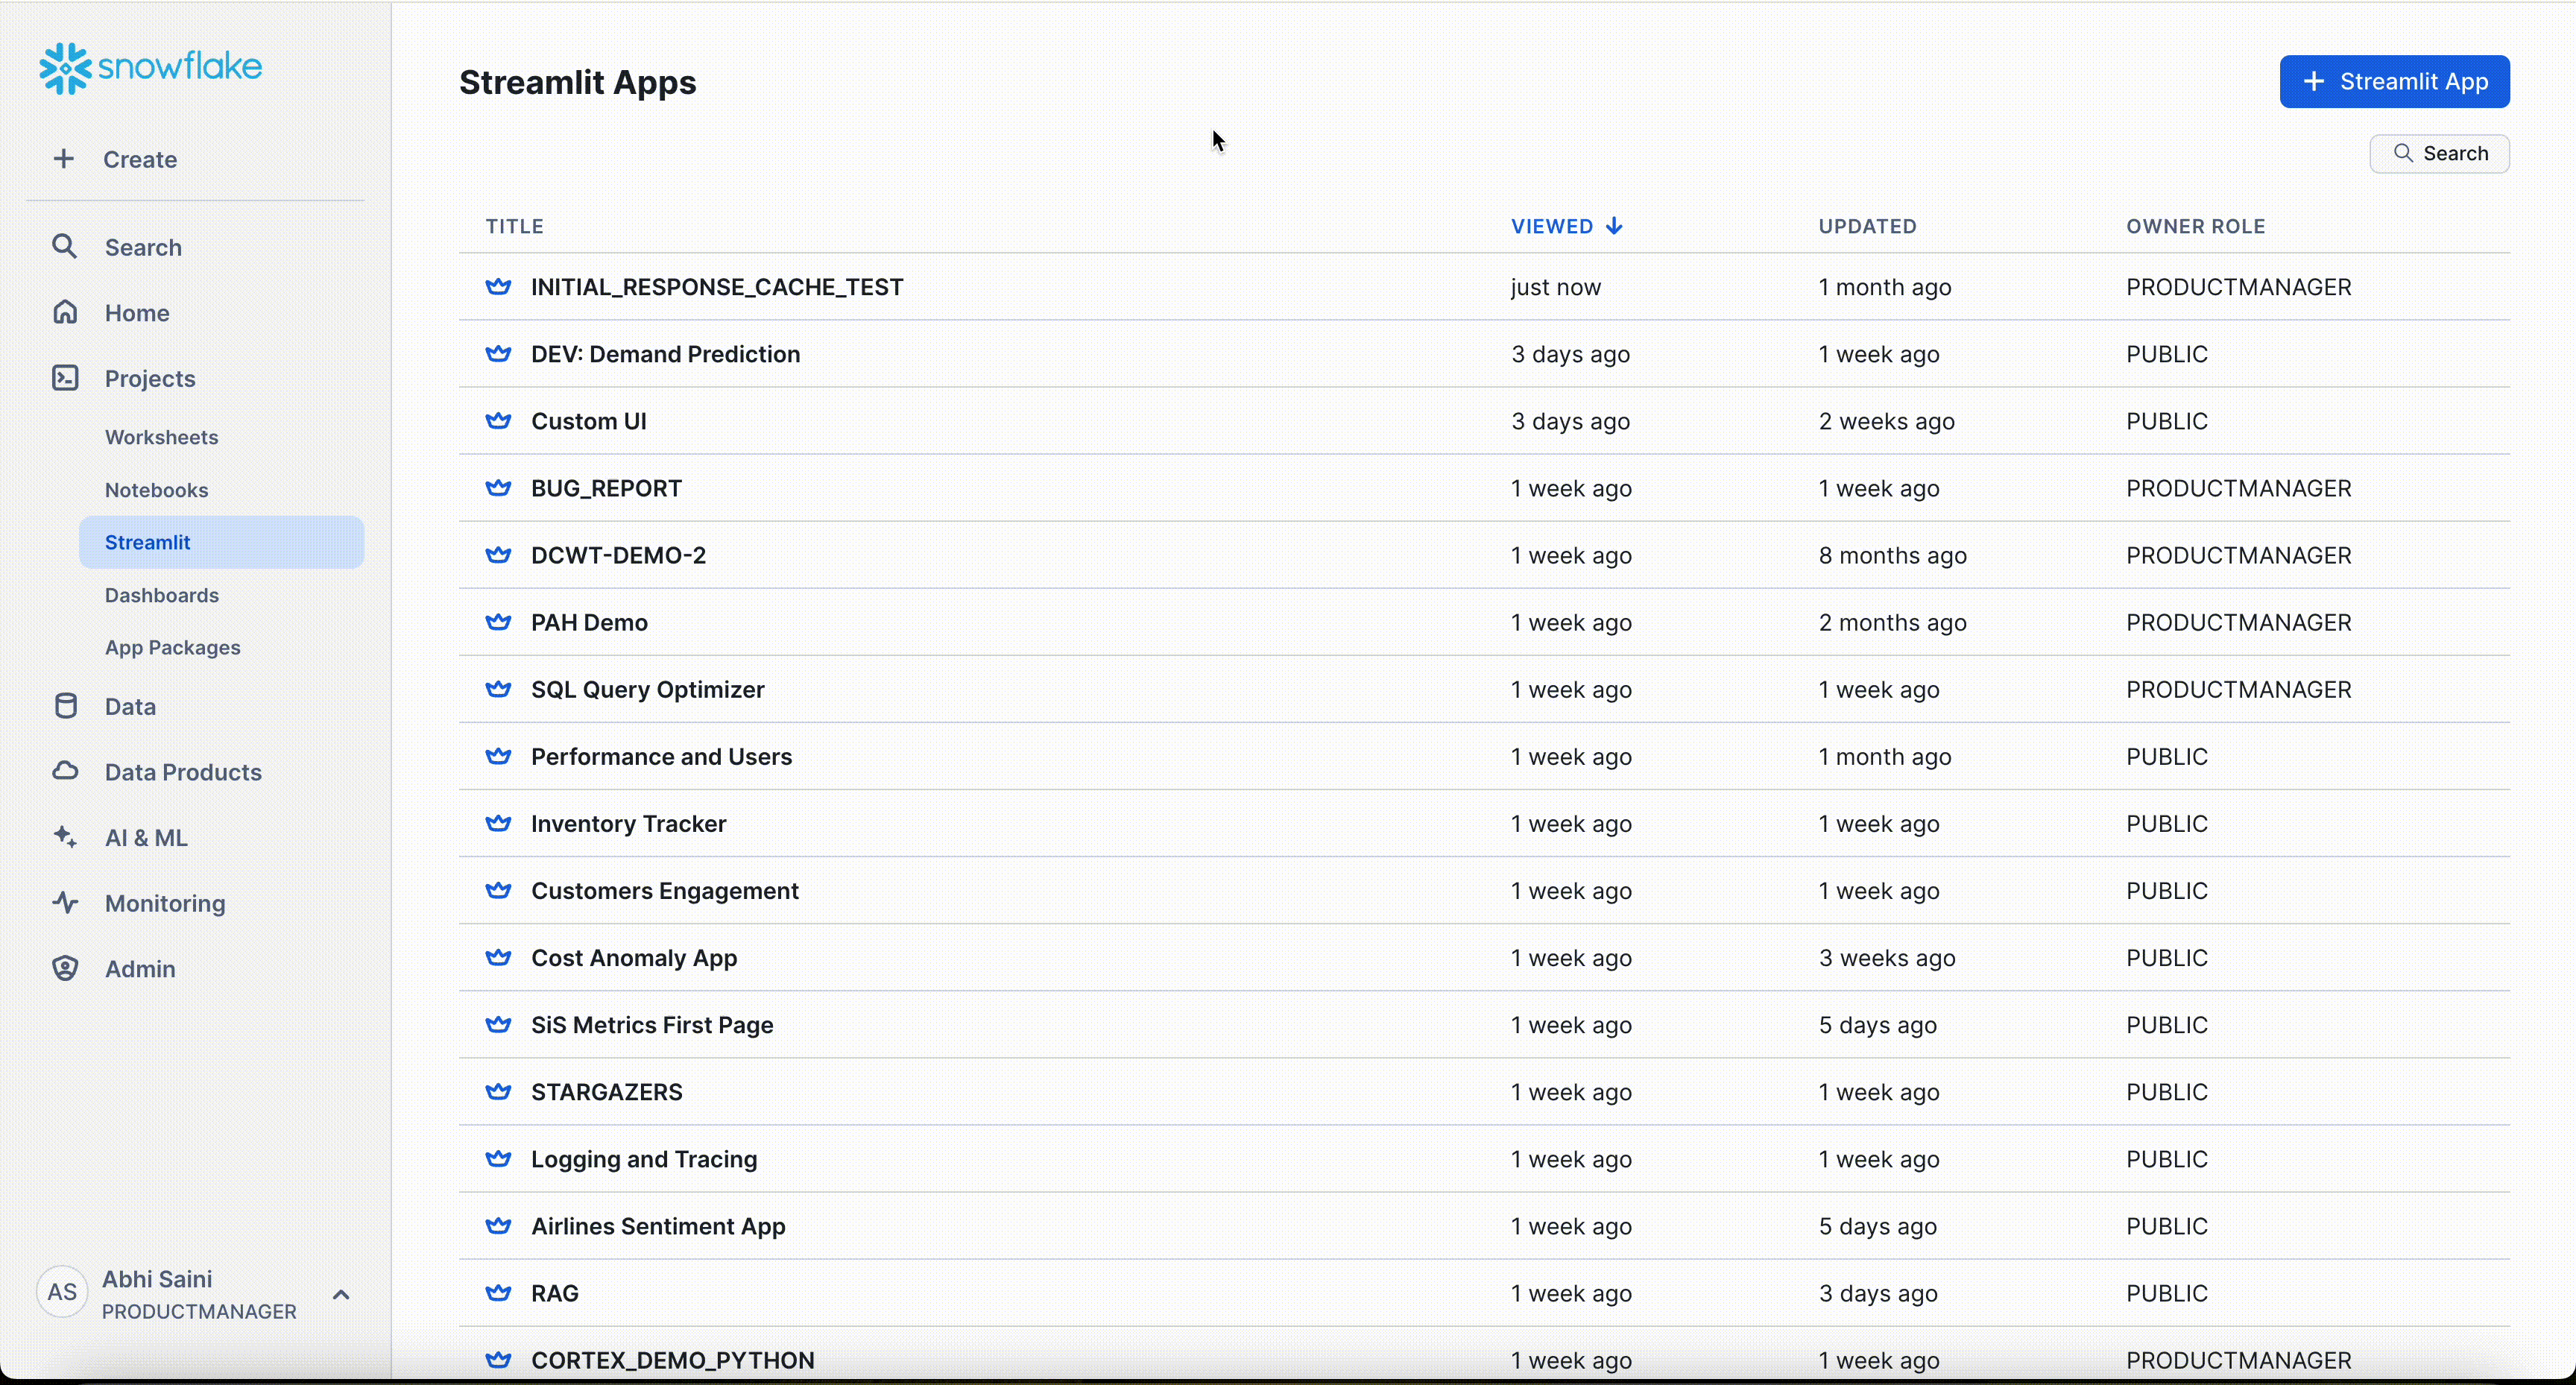Click the Admin shield icon
Image resolution: width=2576 pixels, height=1385 pixels.
click(x=65, y=968)
